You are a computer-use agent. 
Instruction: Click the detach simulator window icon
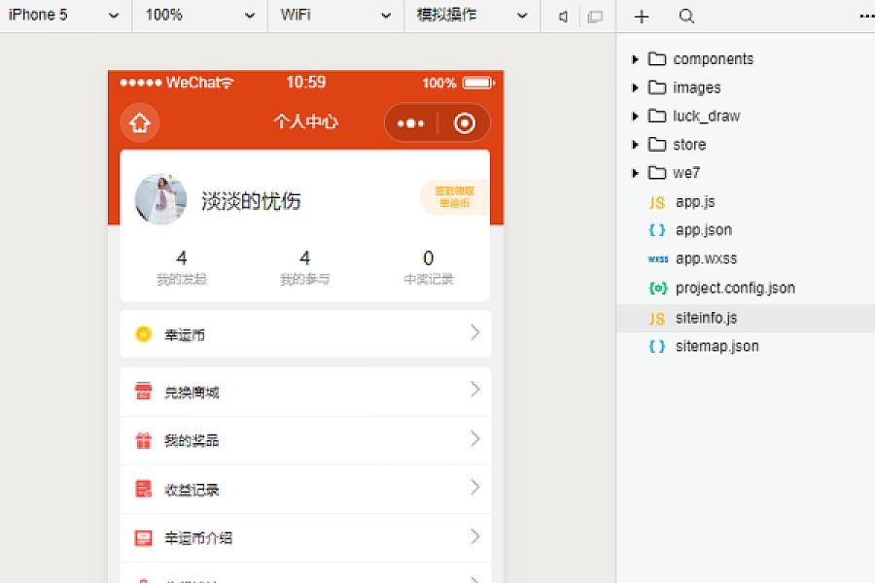[x=595, y=17]
